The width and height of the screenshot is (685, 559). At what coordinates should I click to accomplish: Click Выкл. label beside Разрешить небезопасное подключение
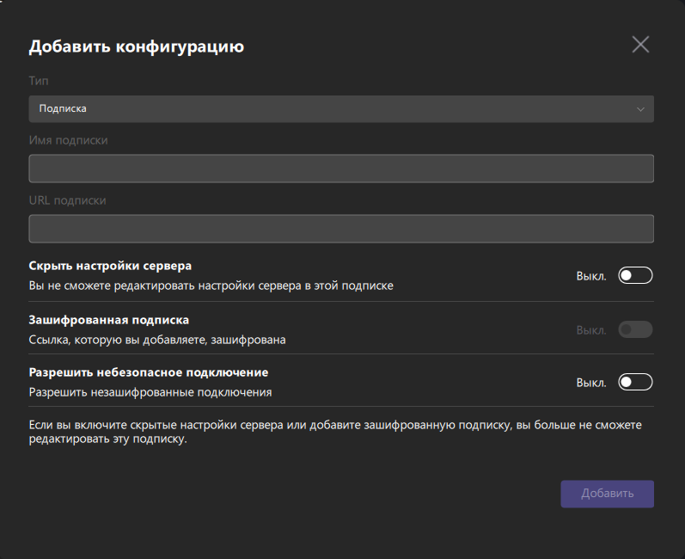tap(591, 383)
